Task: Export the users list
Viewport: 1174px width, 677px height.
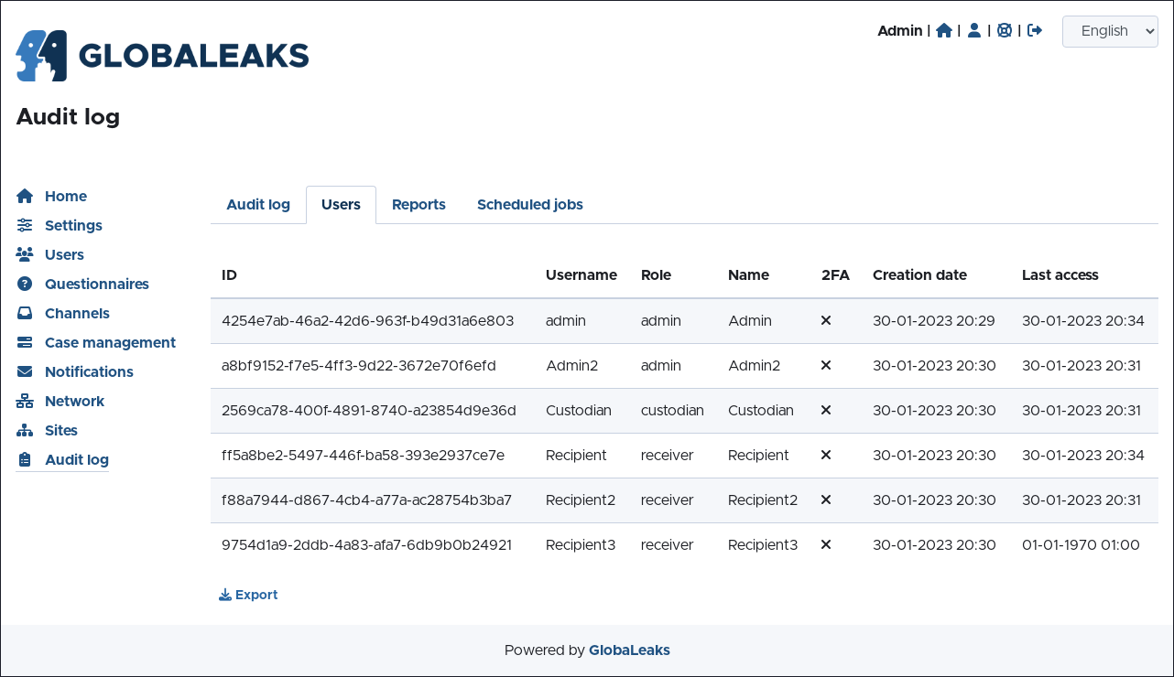Action: click(248, 595)
